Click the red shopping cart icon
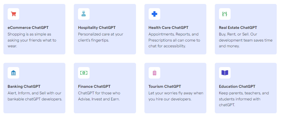282x118 pixels. (x=13, y=14)
